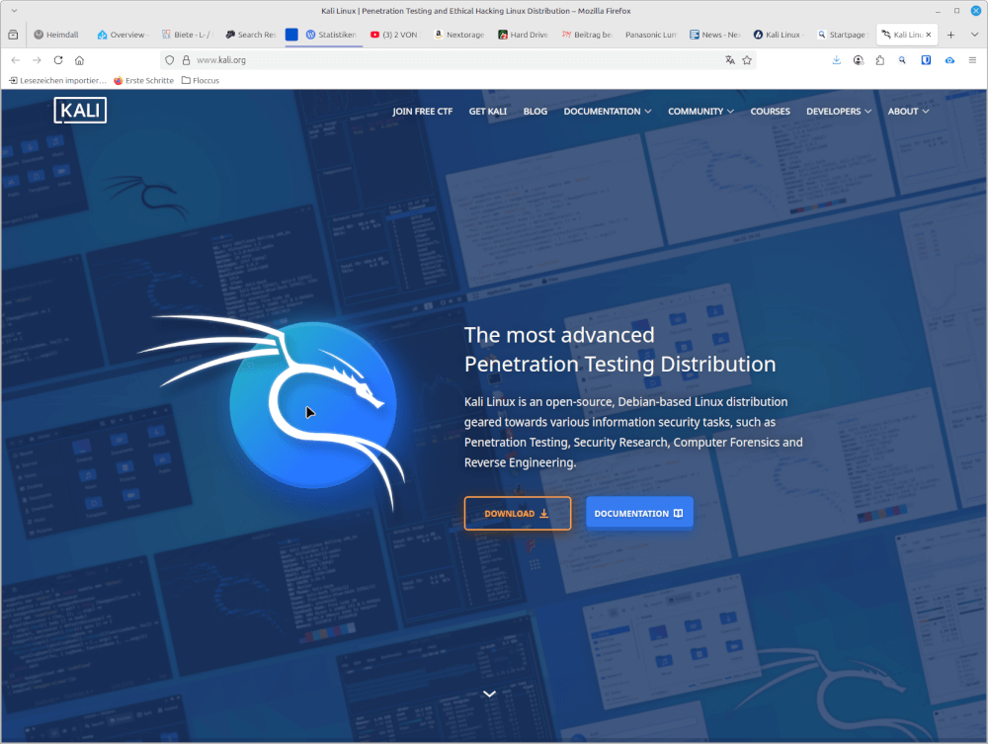
Task: Click the blue cloud sync extension icon
Action: pyautogui.click(x=948, y=60)
